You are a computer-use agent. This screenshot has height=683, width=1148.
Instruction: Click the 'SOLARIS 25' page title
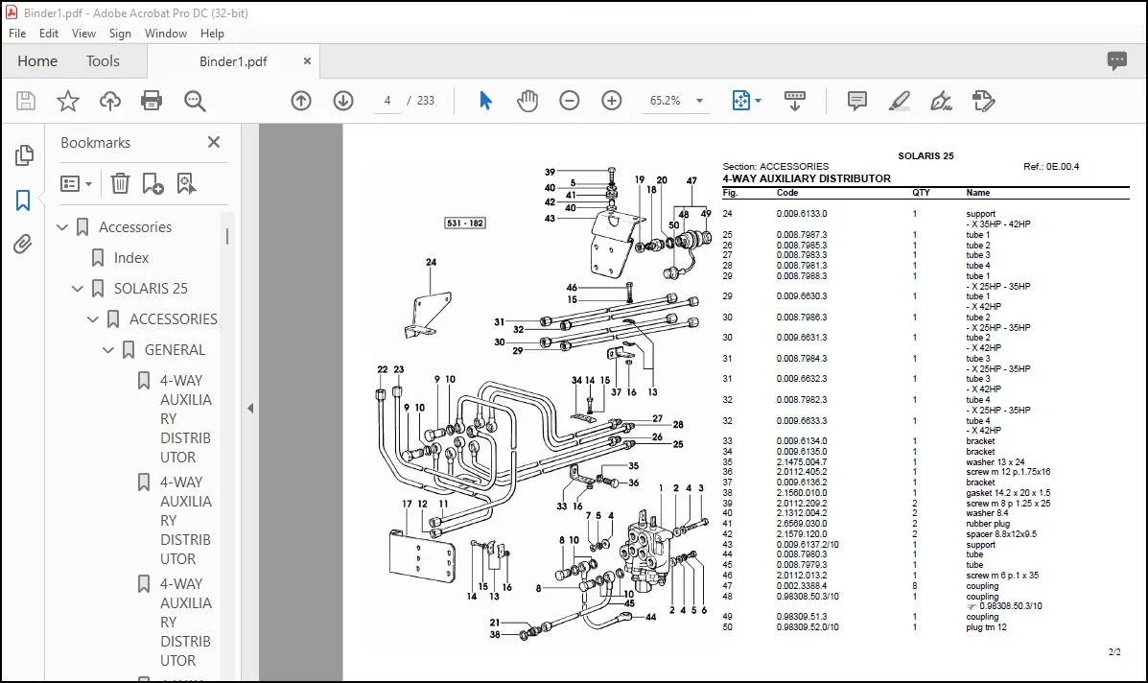[x=926, y=156]
